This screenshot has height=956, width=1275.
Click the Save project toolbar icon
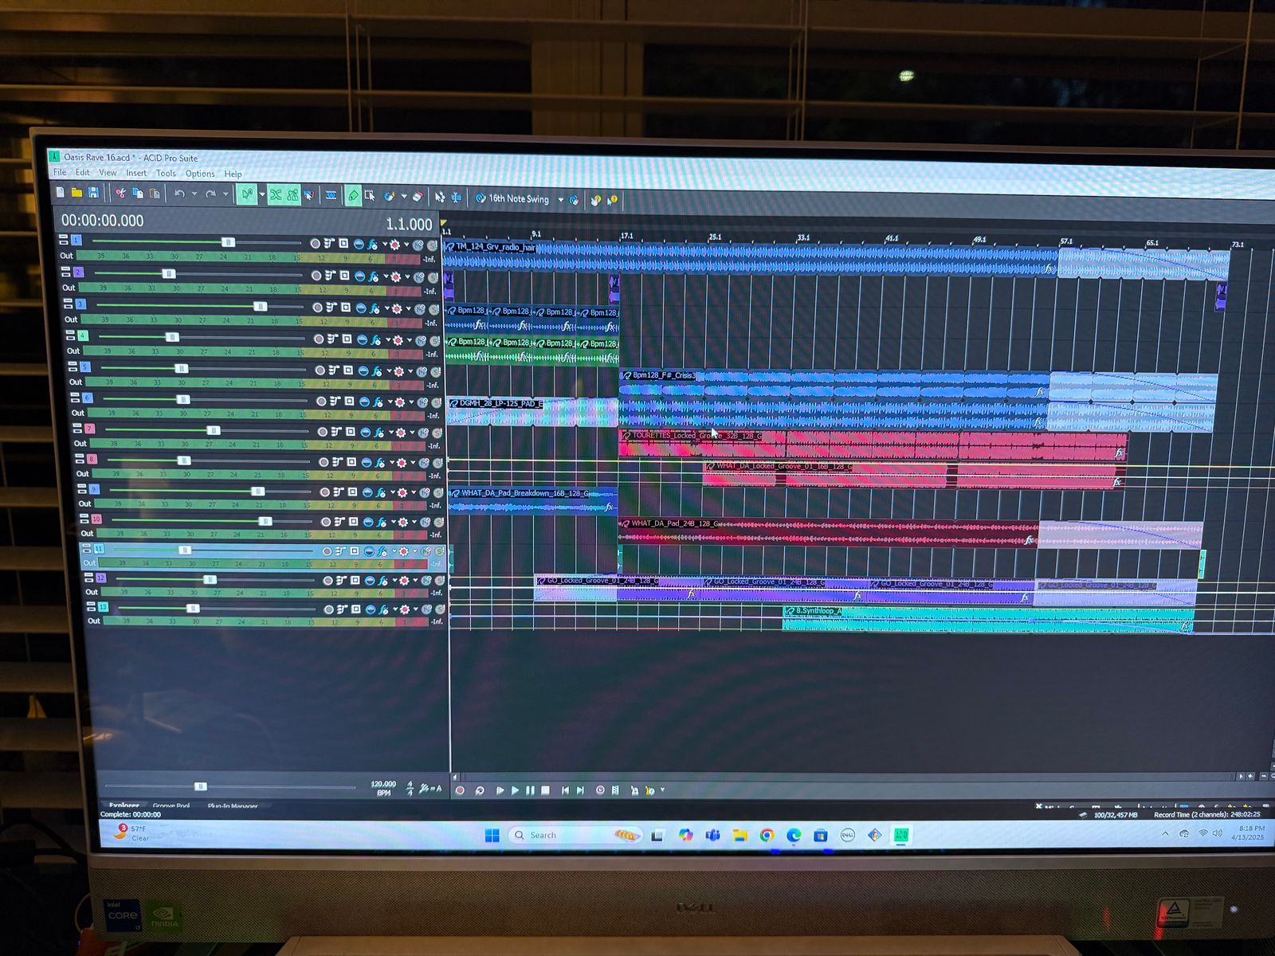click(94, 193)
